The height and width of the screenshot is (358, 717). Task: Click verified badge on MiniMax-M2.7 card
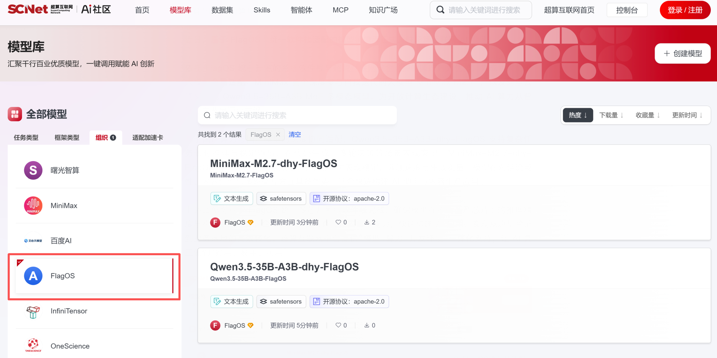[x=251, y=222]
